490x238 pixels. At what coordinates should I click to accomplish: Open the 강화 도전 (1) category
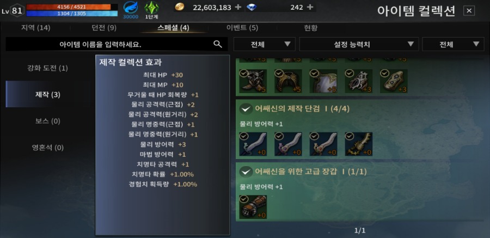47,68
